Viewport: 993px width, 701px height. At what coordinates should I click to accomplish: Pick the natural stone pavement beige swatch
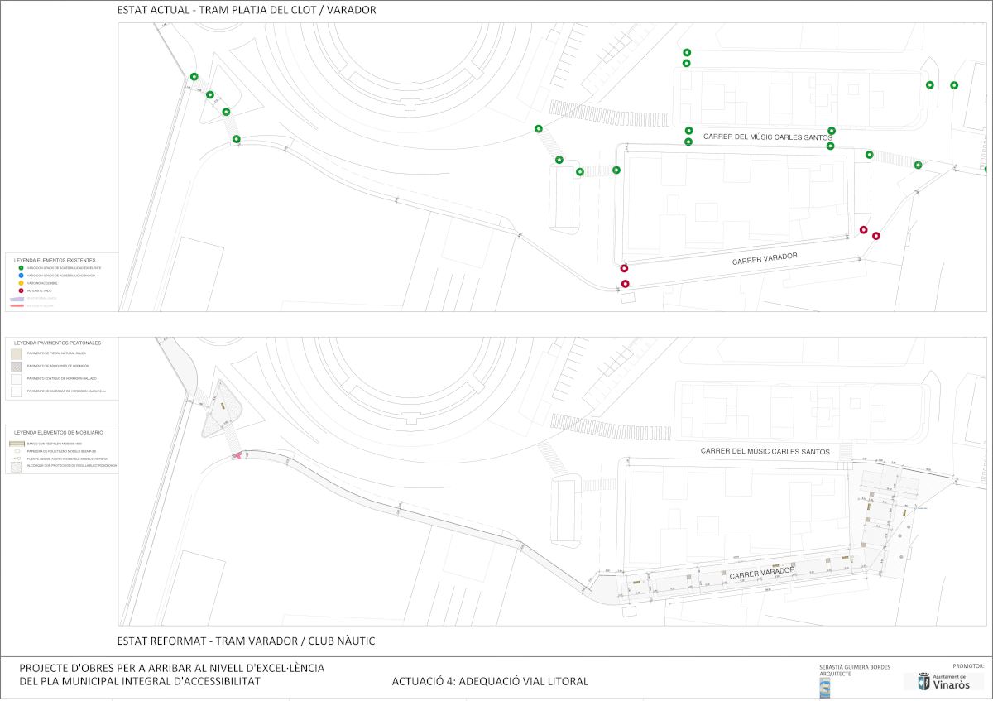pyautogui.click(x=16, y=353)
